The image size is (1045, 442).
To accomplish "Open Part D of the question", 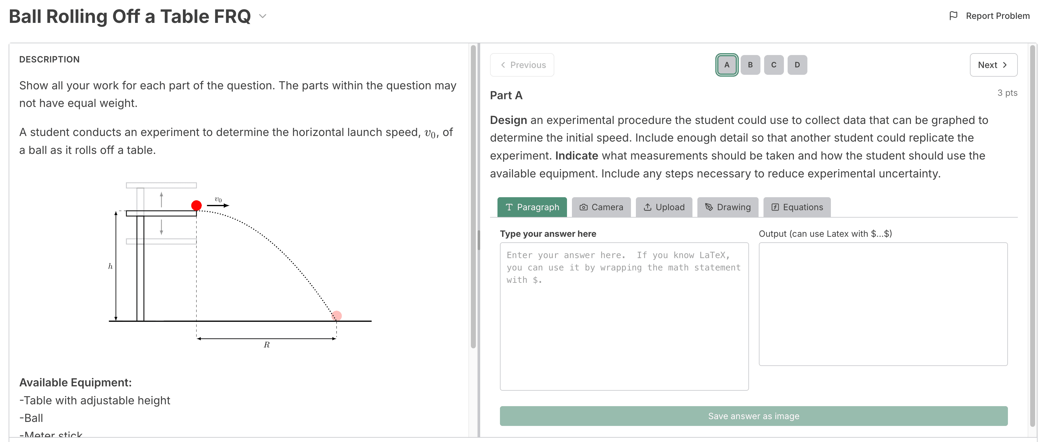I will 797,65.
